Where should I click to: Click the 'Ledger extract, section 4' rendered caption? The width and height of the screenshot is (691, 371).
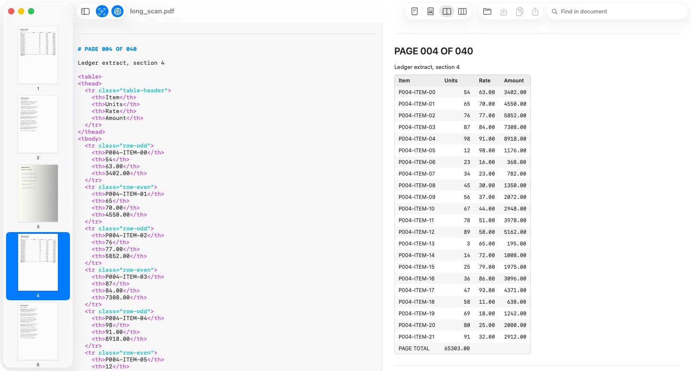coord(427,67)
